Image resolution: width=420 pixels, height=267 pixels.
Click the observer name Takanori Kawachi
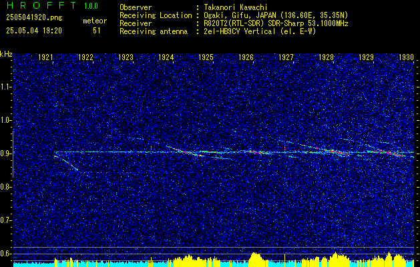pyautogui.click(x=236, y=7)
